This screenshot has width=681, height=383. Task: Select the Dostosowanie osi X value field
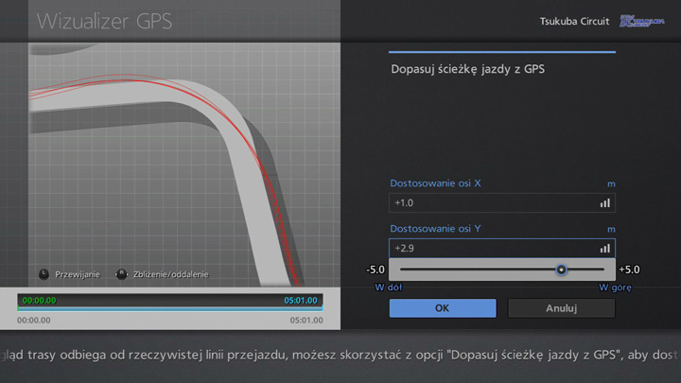coord(492,202)
